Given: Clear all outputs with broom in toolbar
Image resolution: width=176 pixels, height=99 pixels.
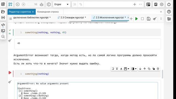Looking at the screenshot, I should tap(155, 19).
